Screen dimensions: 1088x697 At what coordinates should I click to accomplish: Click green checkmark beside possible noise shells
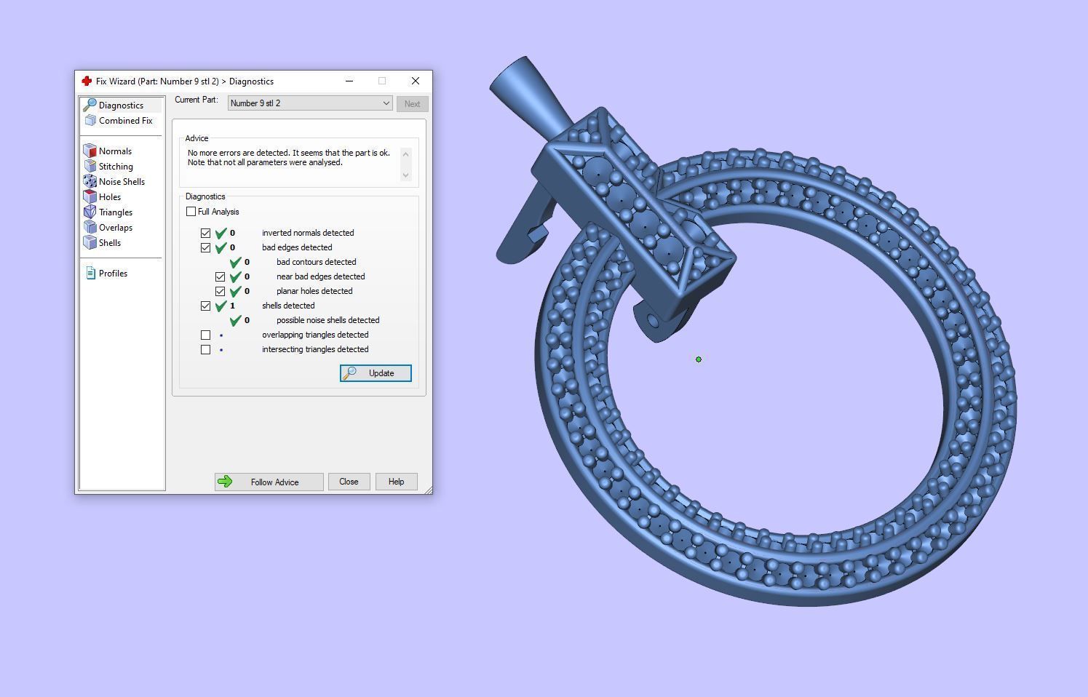[236, 320]
